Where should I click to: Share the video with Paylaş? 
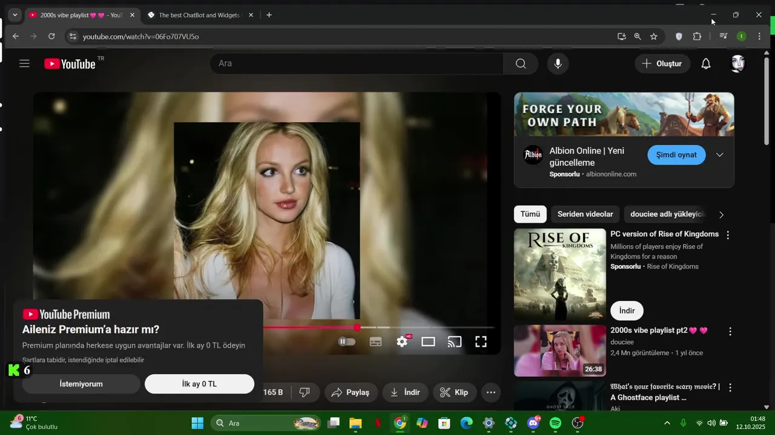pos(351,392)
